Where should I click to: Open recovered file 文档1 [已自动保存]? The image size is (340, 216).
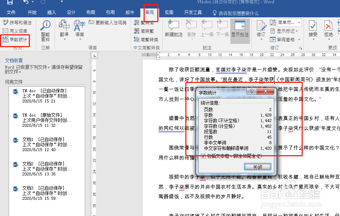(x=47, y=144)
